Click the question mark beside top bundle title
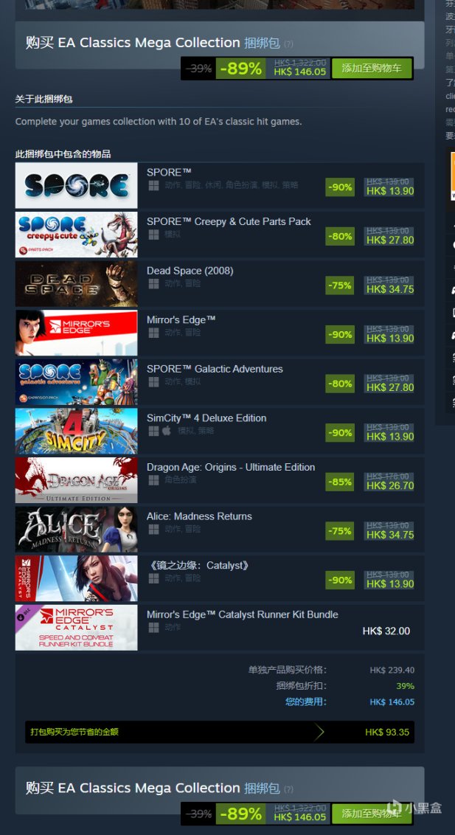Image resolution: width=455 pixels, height=835 pixels. [x=288, y=44]
